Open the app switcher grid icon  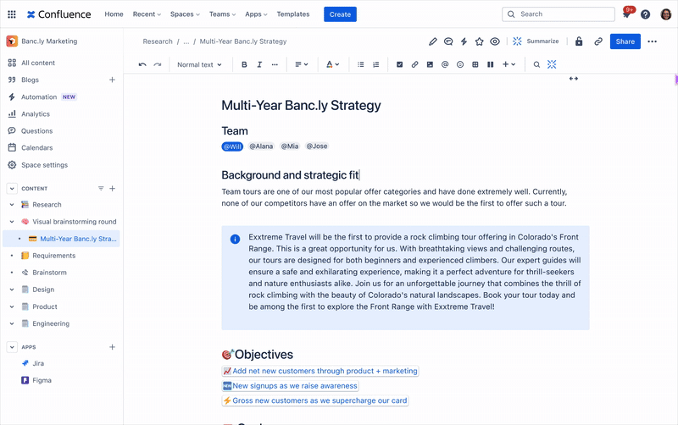click(x=12, y=14)
